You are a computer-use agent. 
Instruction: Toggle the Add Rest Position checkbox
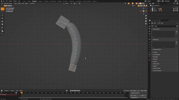pos(153,49)
